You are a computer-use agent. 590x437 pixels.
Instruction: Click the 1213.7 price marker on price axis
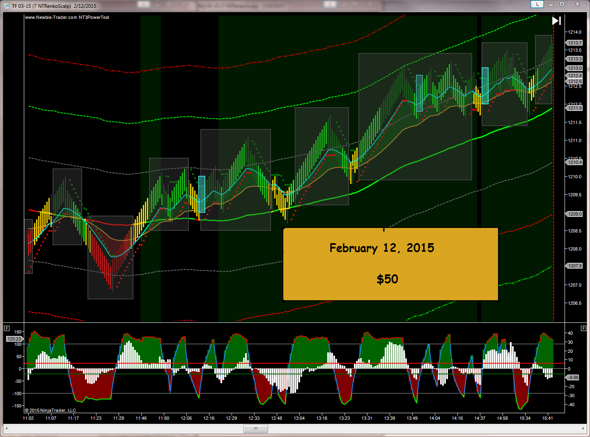click(x=575, y=43)
